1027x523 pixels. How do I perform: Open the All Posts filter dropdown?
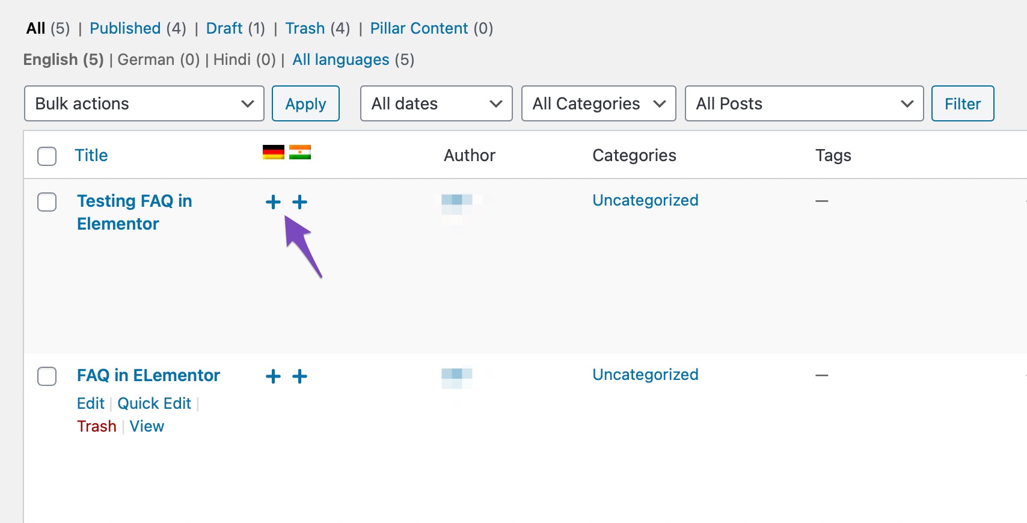(805, 103)
